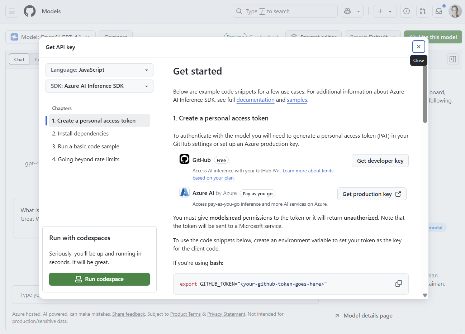Click the dialog vertical scrollbar thumb
This screenshot has height=334, width=465.
click(x=425, y=94)
